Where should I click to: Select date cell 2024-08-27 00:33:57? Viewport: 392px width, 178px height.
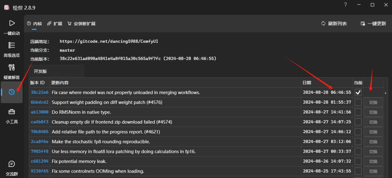click(327, 151)
